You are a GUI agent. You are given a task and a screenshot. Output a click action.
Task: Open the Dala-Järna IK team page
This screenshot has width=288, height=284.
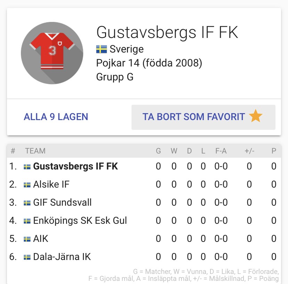coord(62,257)
